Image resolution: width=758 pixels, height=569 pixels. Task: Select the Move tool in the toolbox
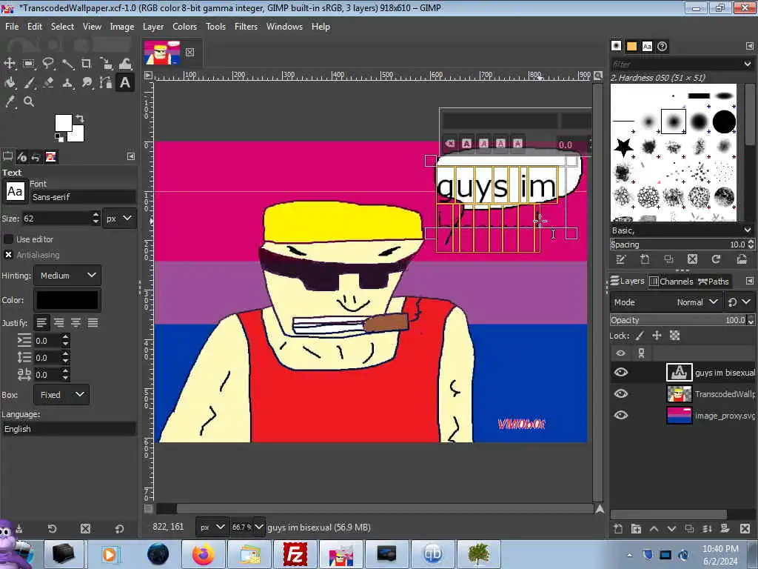tap(10, 64)
